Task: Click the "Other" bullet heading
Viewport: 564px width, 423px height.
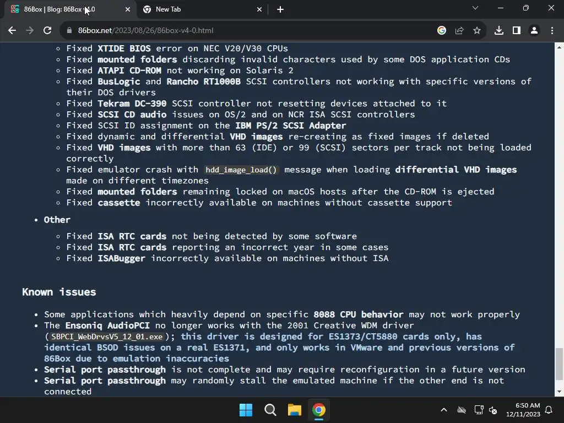Action: point(57,220)
